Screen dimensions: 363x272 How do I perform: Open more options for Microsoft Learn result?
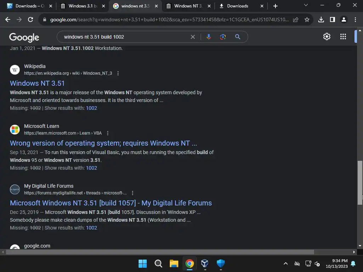coord(108,133)
